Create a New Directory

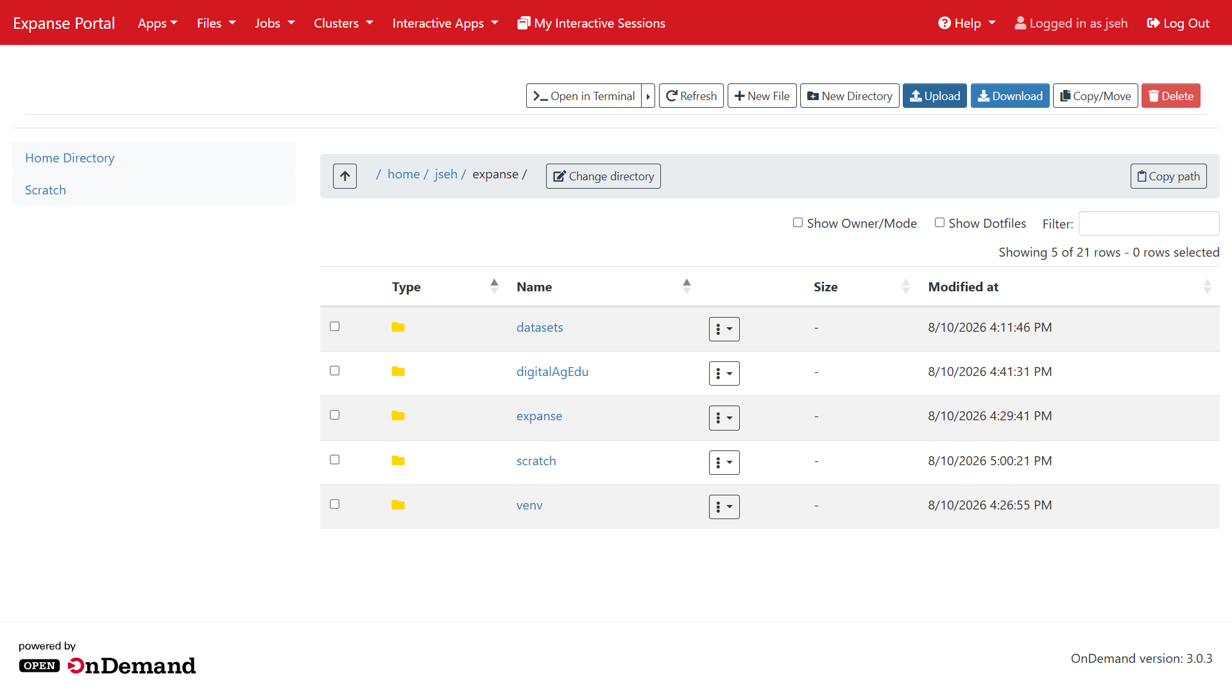[850, 96]
